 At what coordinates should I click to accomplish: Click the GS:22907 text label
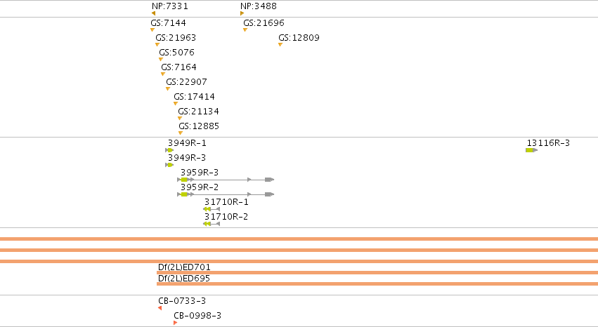(x=186, y=82)
